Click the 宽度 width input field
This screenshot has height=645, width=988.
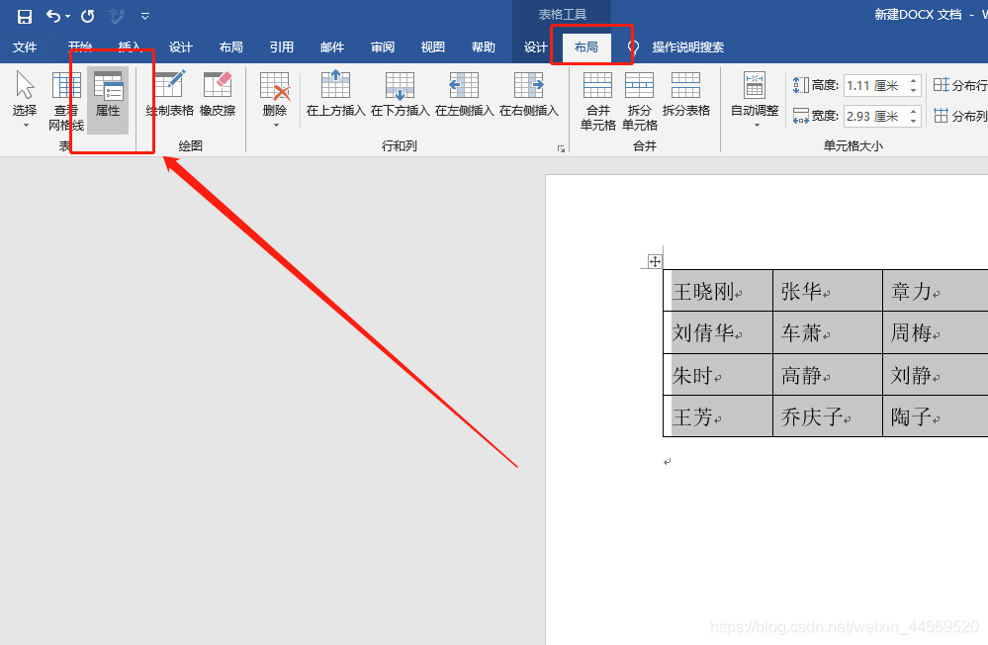tap(875, 116)
